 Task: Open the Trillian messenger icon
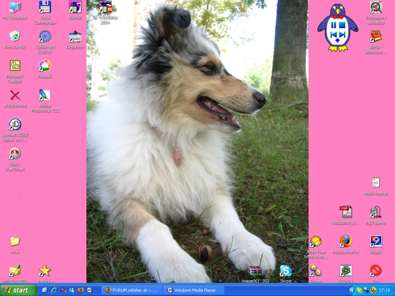pos(316,270)
